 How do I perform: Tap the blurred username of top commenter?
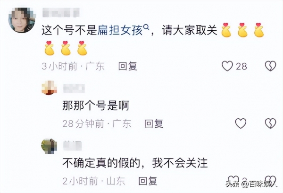[61, 12]
